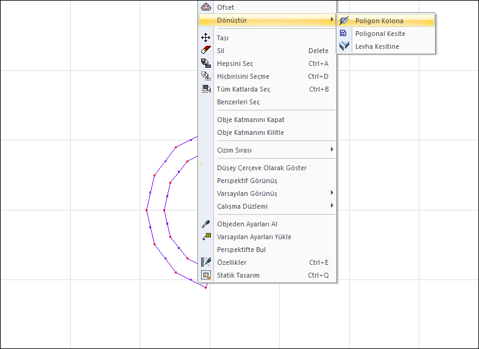Click the Poligonal Kesite icon
479x349 pixels.
[x=343, y=33]
